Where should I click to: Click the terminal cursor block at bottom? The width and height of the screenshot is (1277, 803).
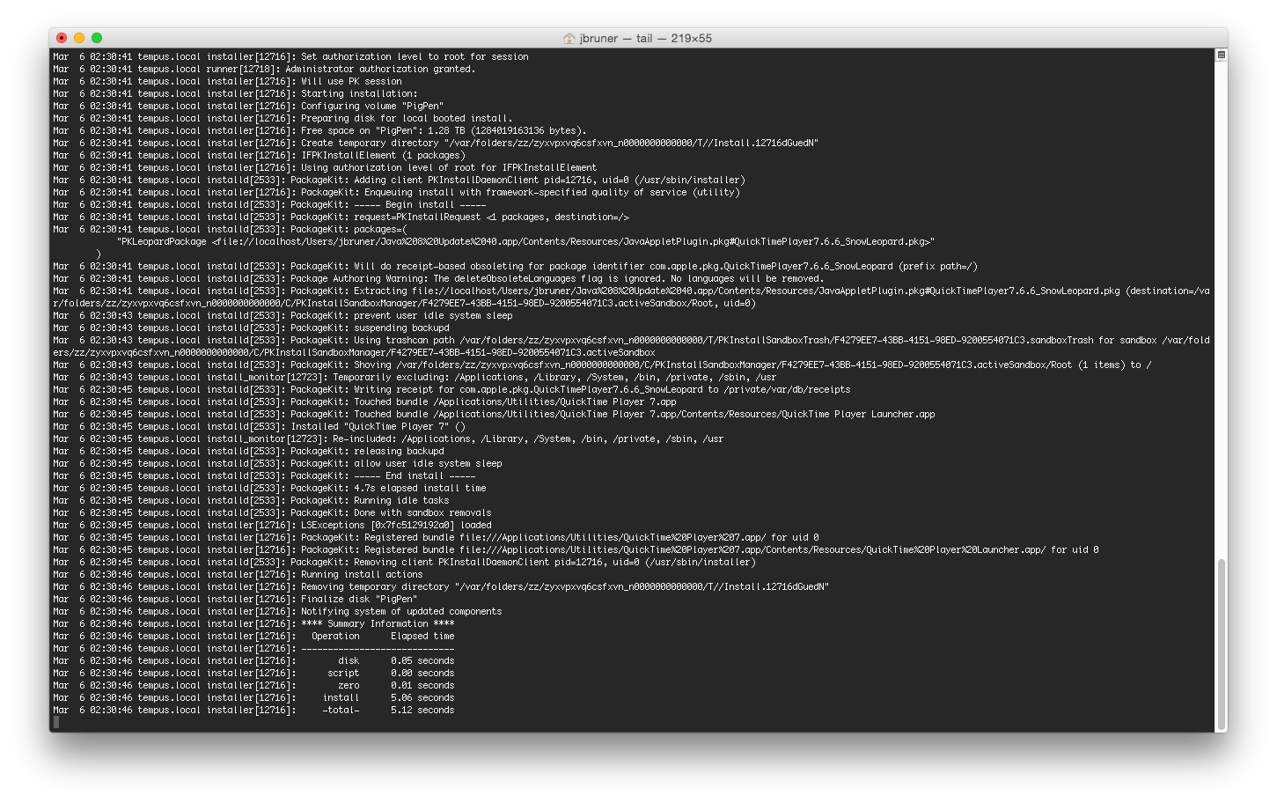[x=56, y=722]
